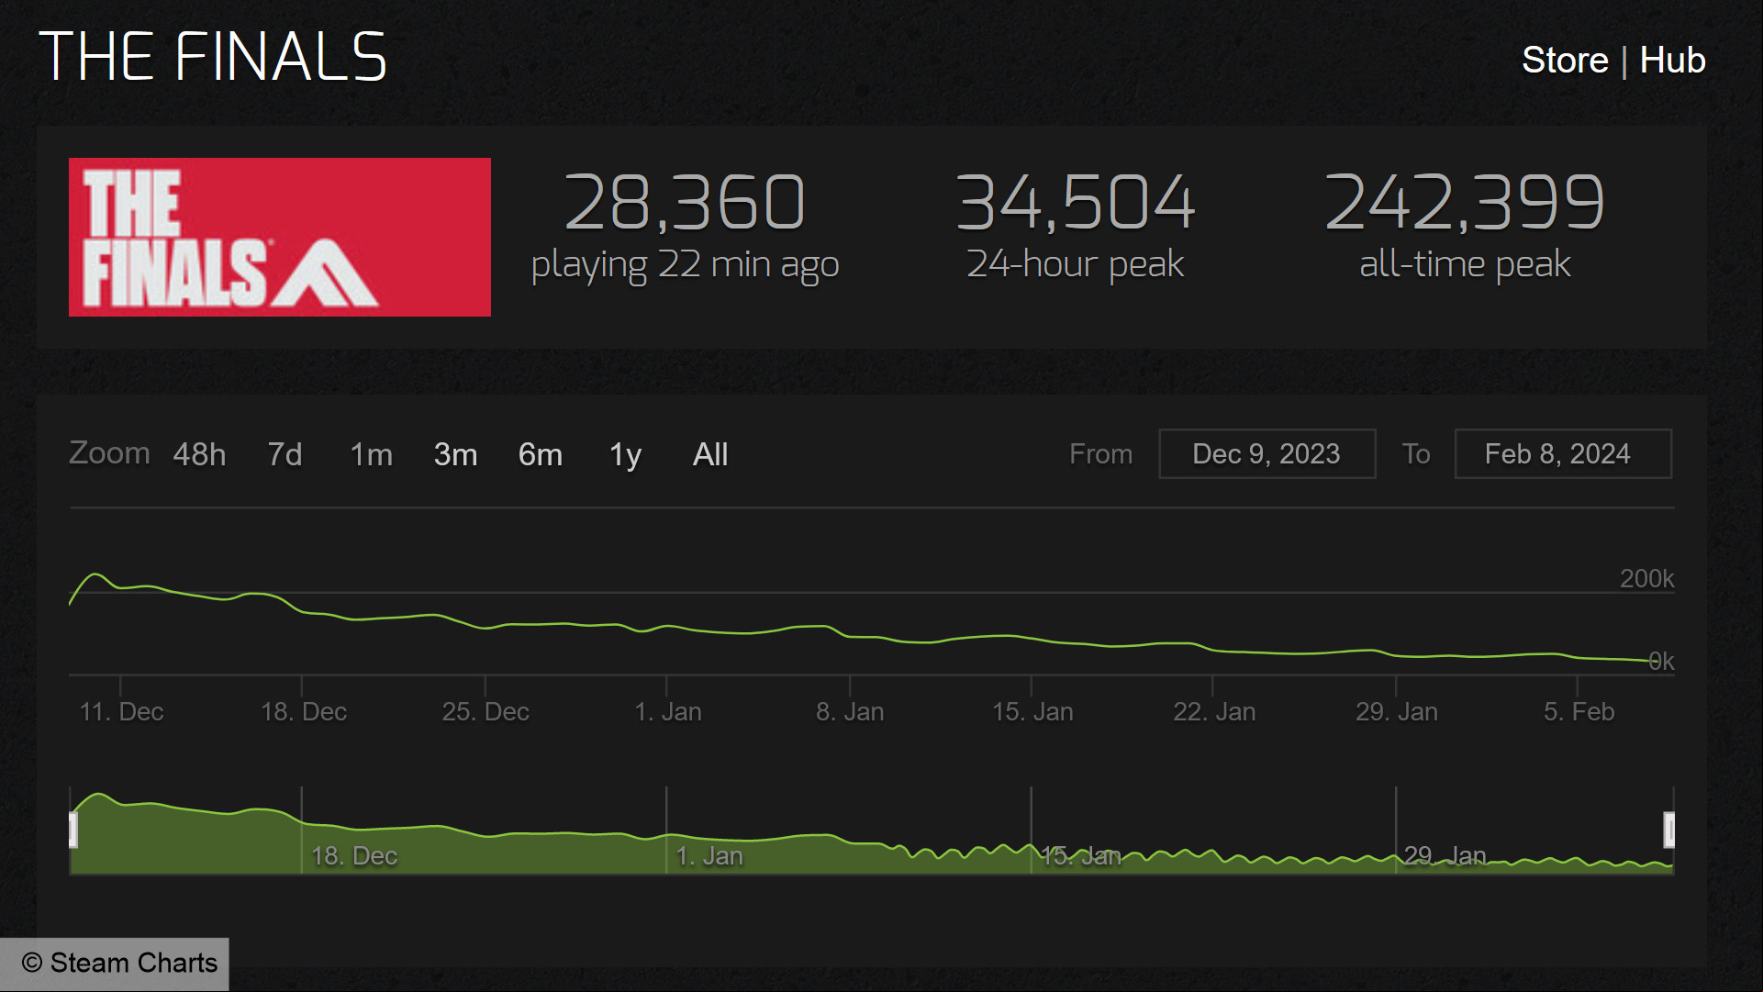The height and width of the screenshot is (992, 1763).
Task: Click the To date field Feb 8, 2024
Action: tap(1563, 453)
